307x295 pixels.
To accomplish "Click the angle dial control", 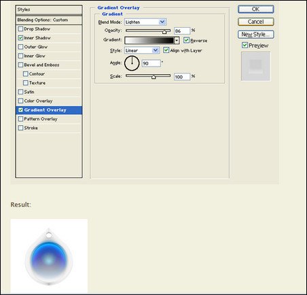I will (132, 63).
